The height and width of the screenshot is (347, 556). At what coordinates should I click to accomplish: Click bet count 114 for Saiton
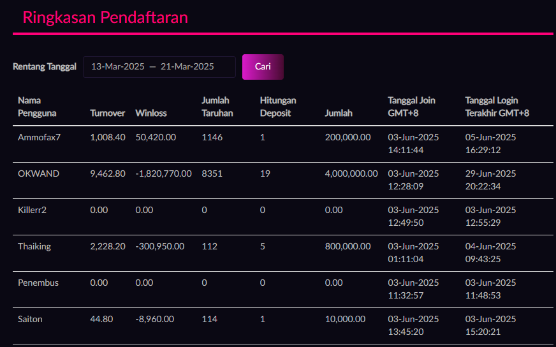(210, 319)
